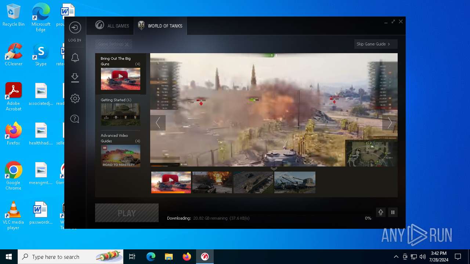Click the download priority up-arrow icon
The width and height of the screenshot is (470, 264).
point(381,212)
